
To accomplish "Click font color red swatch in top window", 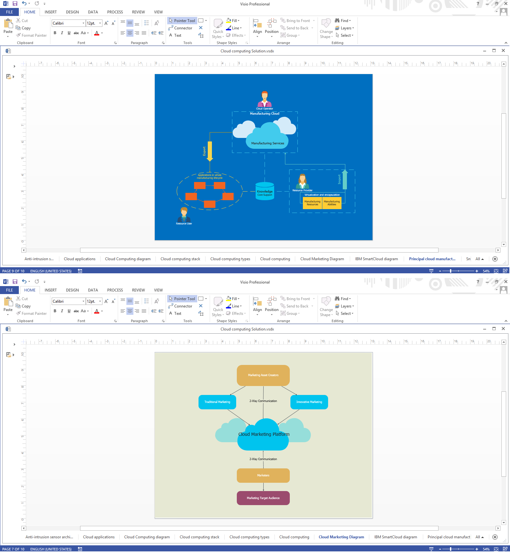I will pos(97,33).
